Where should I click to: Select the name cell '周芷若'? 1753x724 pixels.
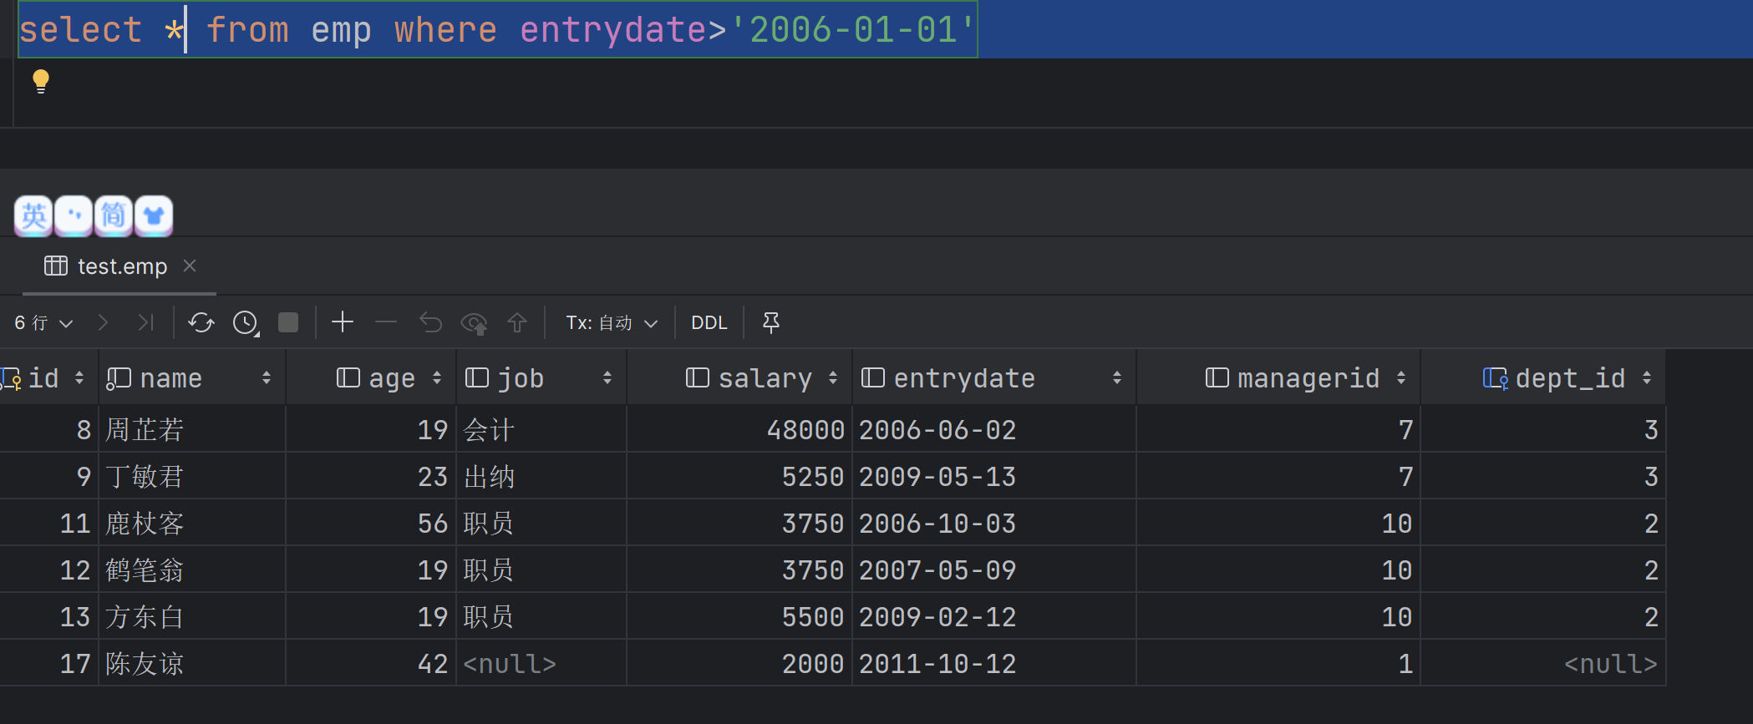click(x=192, y=429)
